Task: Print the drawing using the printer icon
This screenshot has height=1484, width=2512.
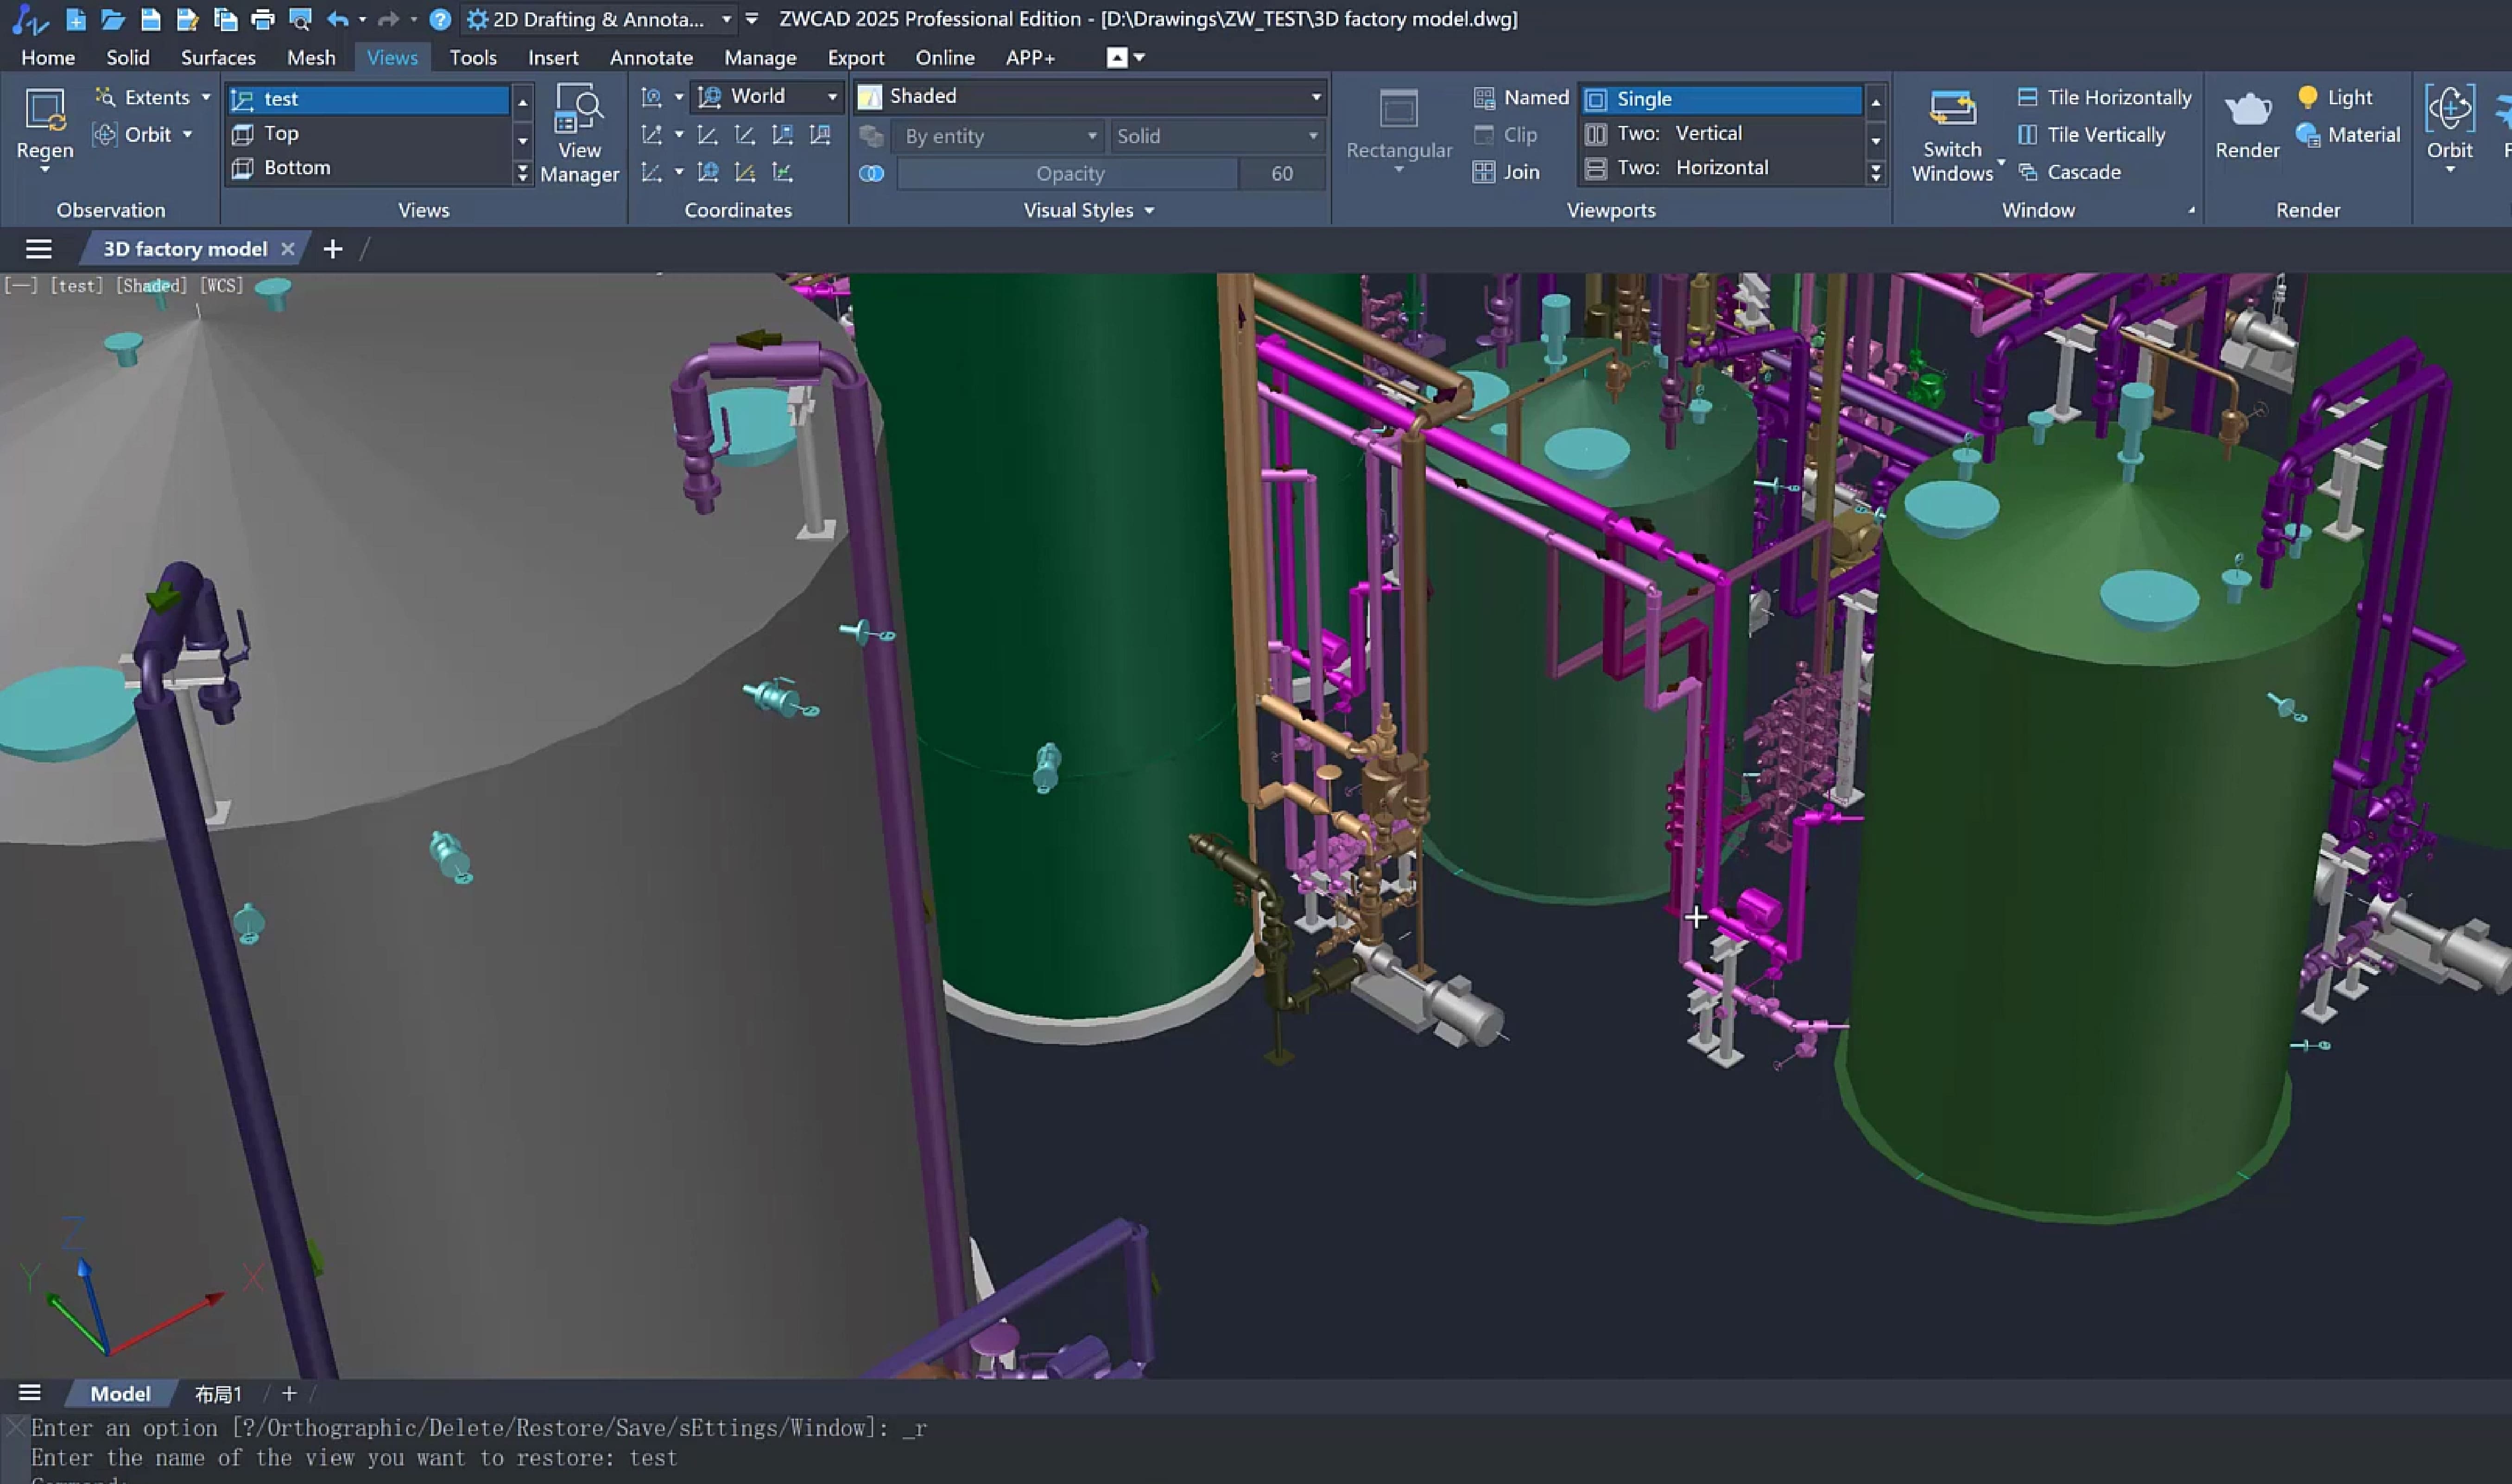Action: 262,19
